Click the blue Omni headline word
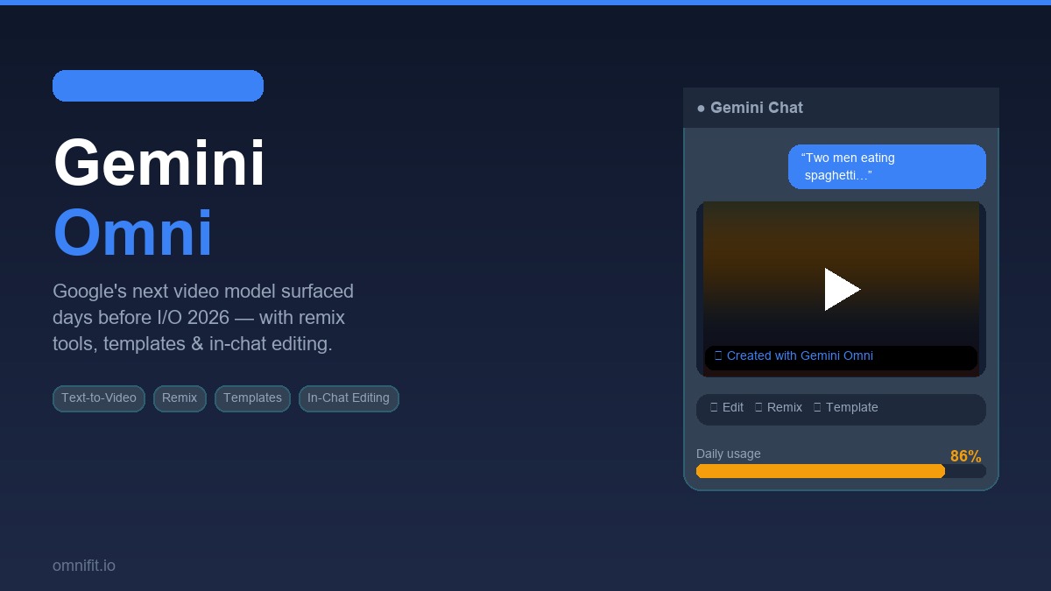The height and width of the screenshot is (591, 1051). tap(133, 233)
